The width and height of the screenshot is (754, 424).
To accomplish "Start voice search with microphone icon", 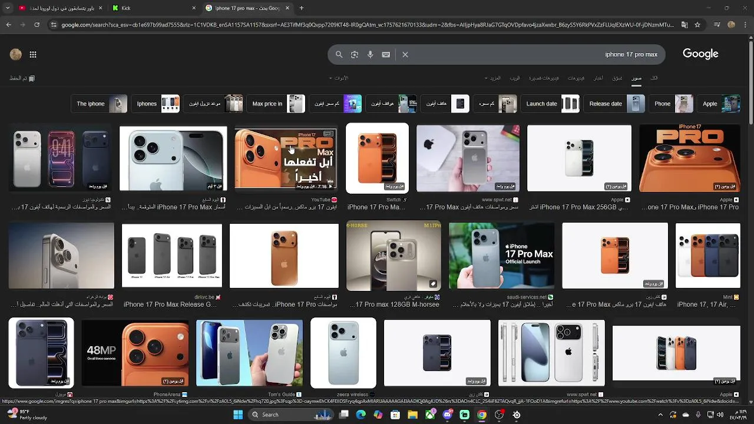I will click(x=371, y=54).
